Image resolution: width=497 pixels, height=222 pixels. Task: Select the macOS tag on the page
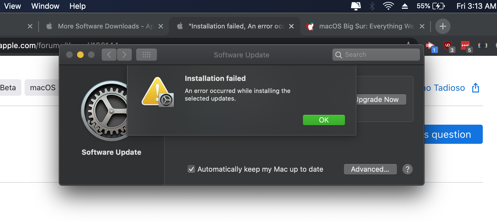click(x=42, y=87)
